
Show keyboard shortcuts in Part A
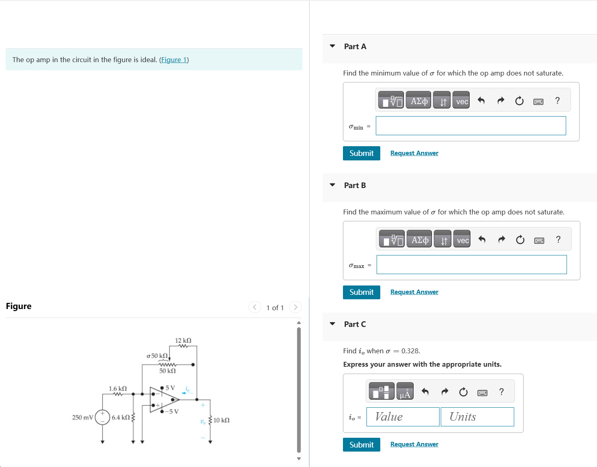[539, 101]
